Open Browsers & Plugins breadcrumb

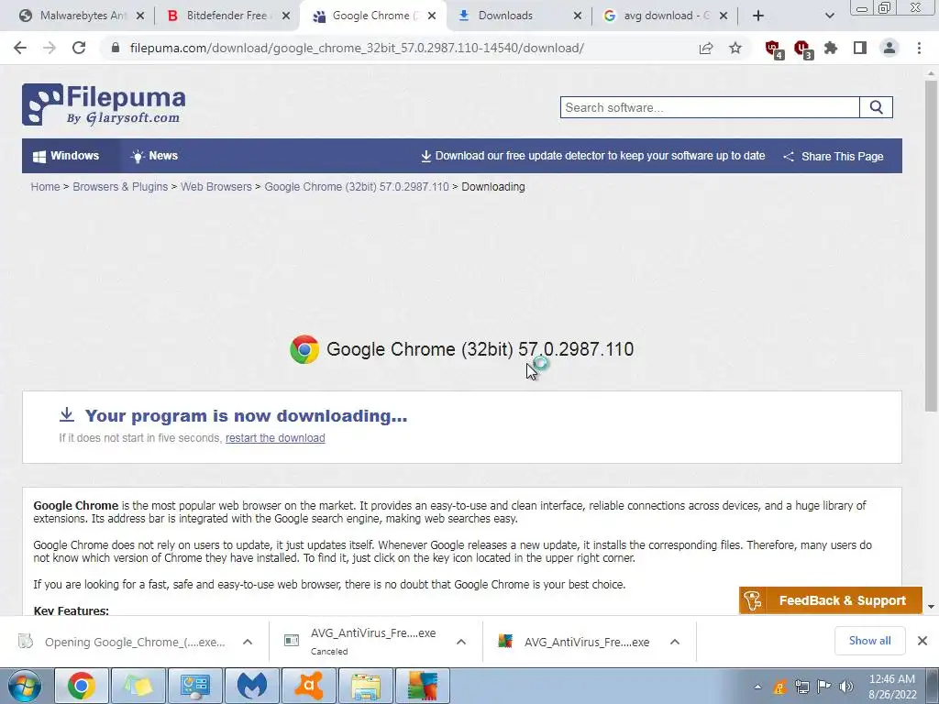click(x=120, y=187)
